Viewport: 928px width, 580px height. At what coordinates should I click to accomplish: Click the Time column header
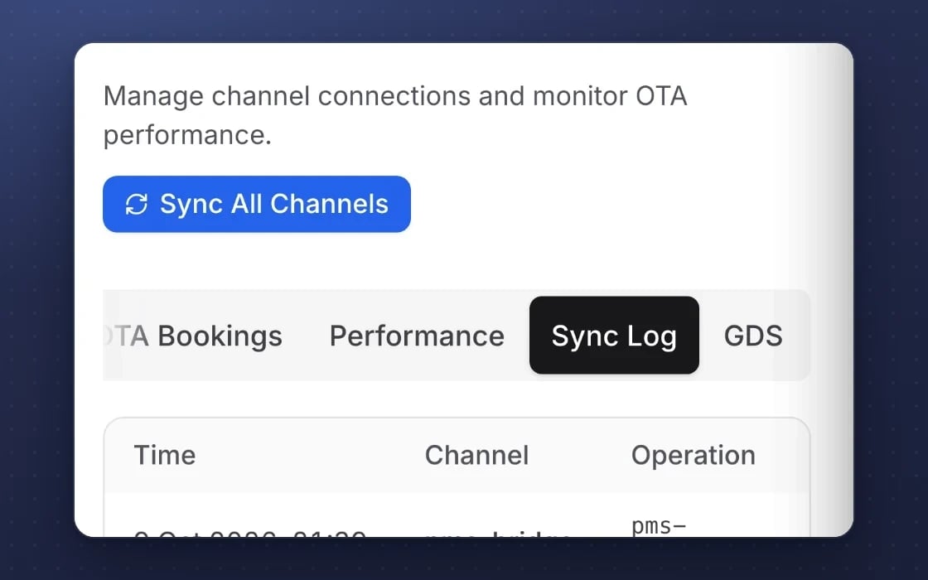[x=165, y=455]
